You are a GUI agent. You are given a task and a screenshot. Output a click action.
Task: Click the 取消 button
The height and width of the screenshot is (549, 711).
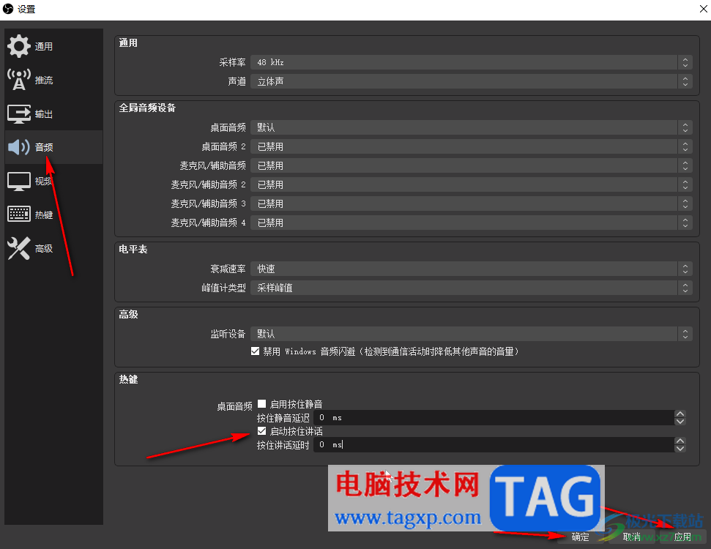click(x=631, y=537)
